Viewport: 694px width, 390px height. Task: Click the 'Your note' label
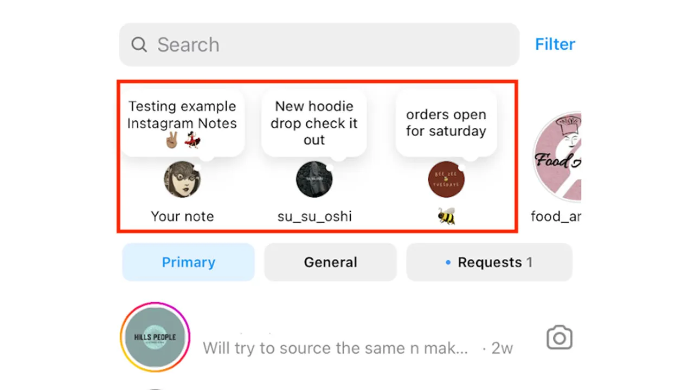pyautogui.click(x=182, y=217)
